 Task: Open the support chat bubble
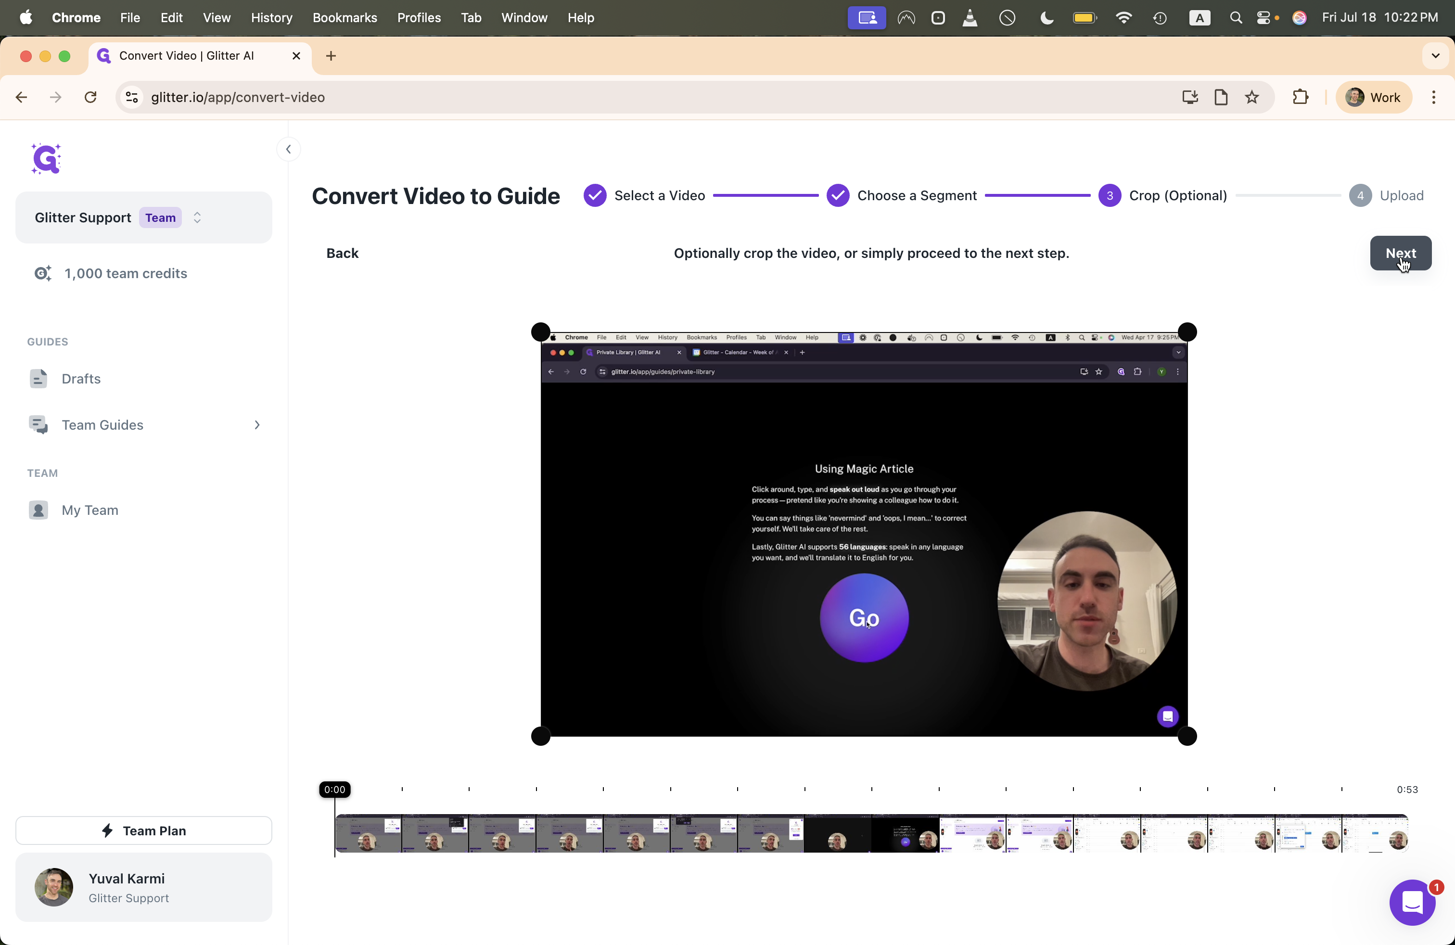(x=1413, y=902)
